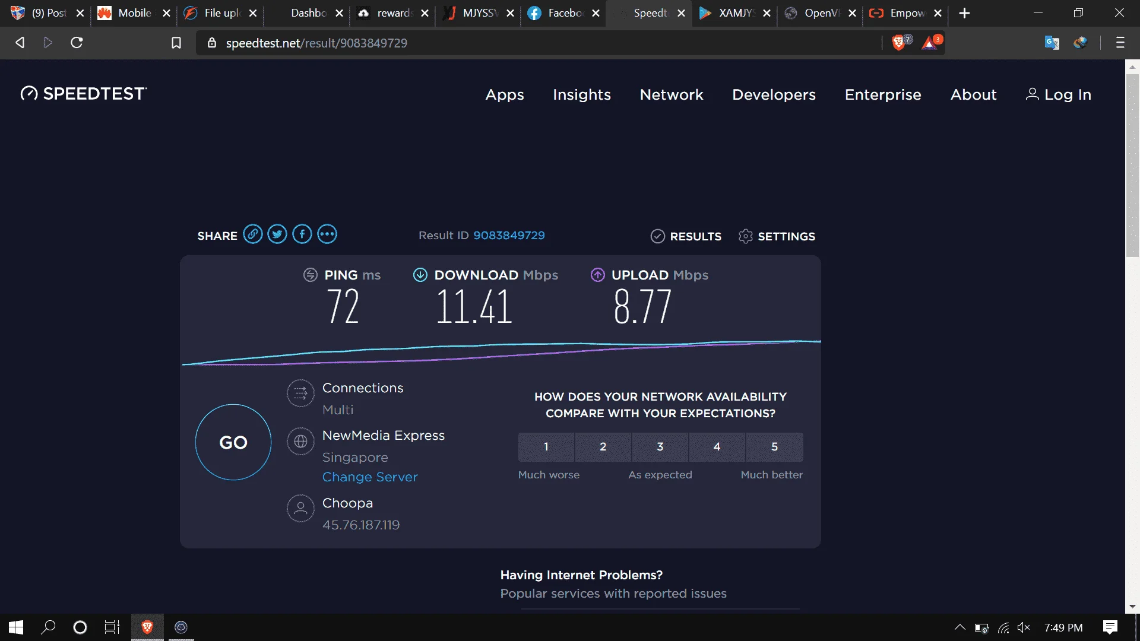
Task: Open the Apps menu
Action: 505,94
